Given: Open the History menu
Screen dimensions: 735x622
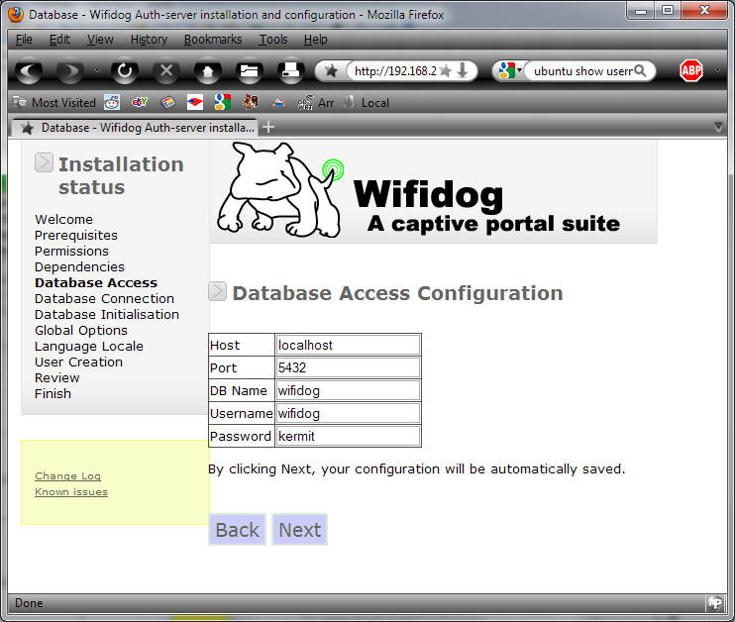Looking at the screenshot, I should [x=149, y=40].
